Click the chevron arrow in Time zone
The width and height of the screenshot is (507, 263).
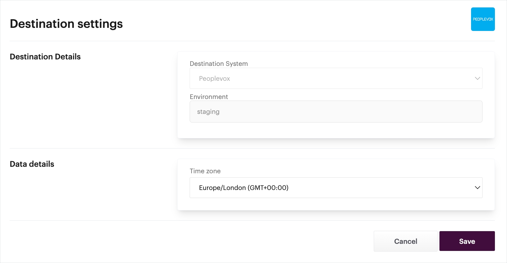point(477,188)
